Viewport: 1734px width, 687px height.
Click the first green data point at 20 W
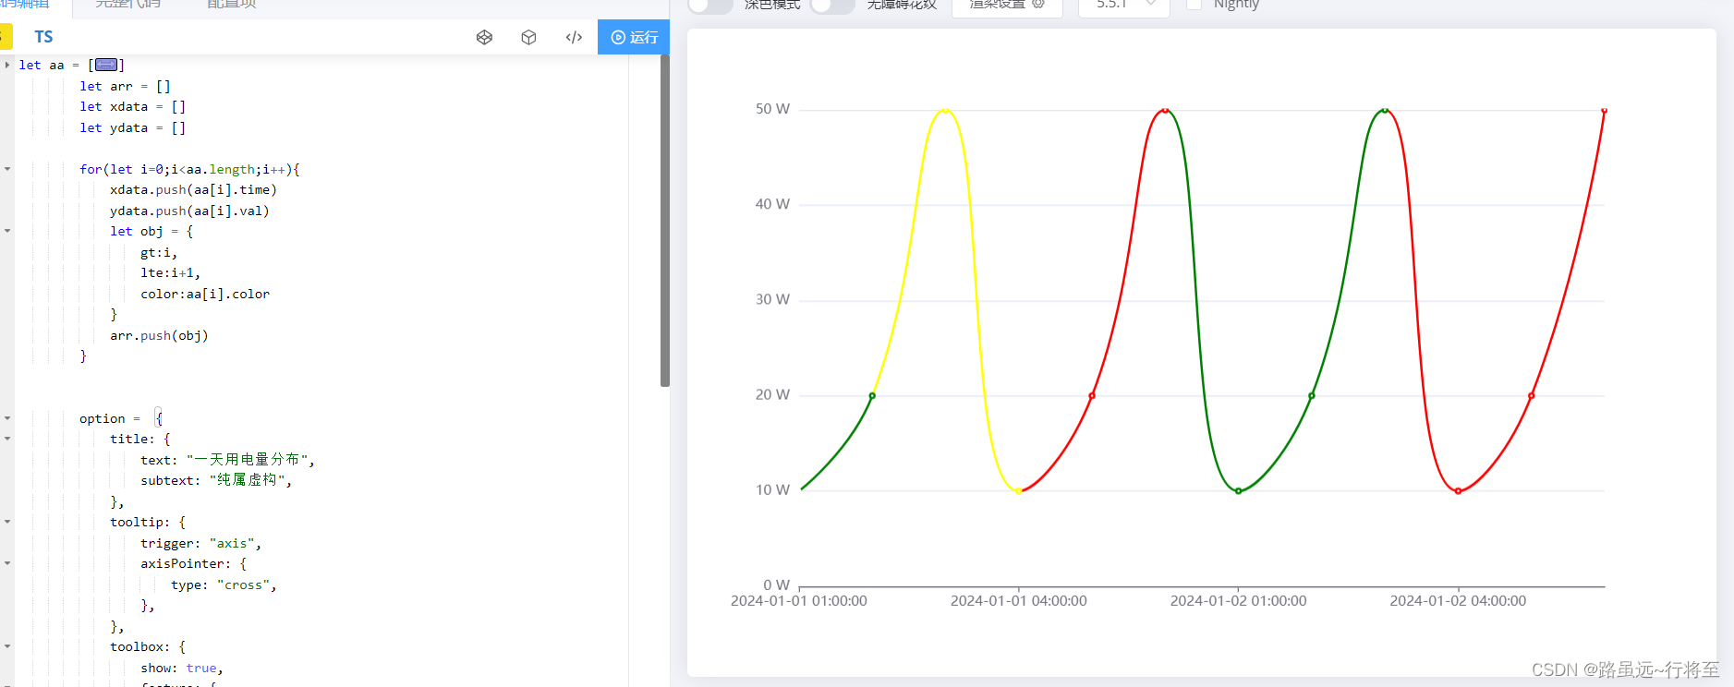[x=872, y=396]
